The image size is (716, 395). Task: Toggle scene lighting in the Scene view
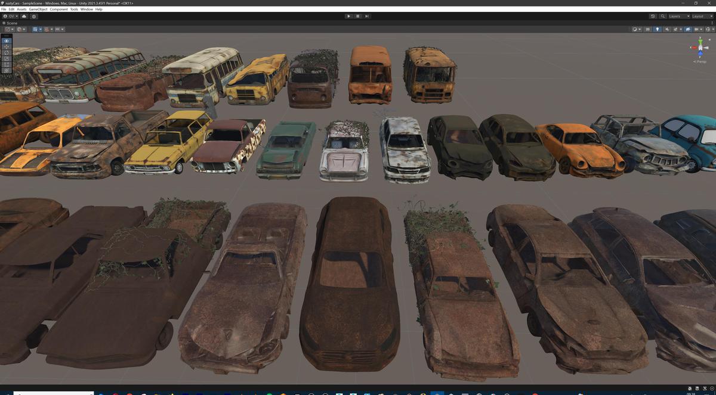pos(658,29)
